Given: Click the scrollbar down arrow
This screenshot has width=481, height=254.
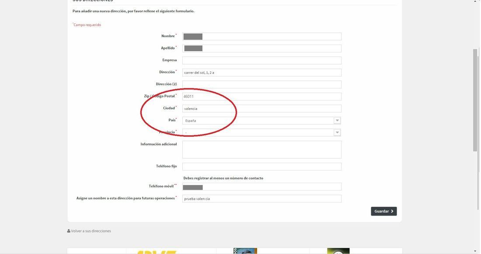Looking at the screenshot, I should pyautogui.click(x=475, y=251).
